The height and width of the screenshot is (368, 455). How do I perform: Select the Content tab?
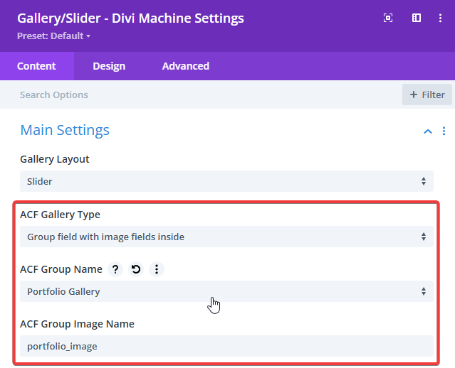36,66
